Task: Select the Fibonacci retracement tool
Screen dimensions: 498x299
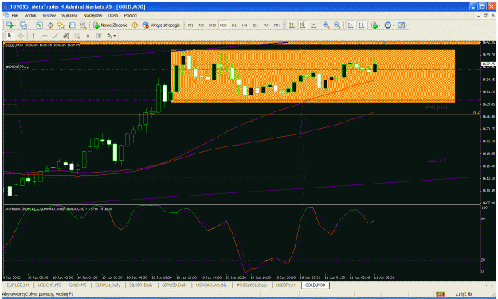Action: point(76,36)
